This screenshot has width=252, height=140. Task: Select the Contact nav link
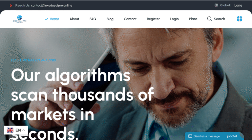pos(130,19)
